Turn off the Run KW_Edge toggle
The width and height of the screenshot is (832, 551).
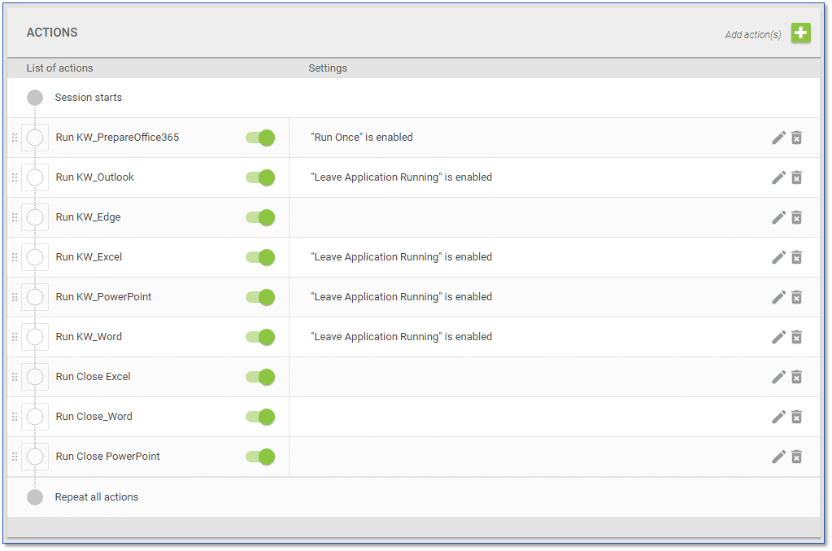(260, 217)
